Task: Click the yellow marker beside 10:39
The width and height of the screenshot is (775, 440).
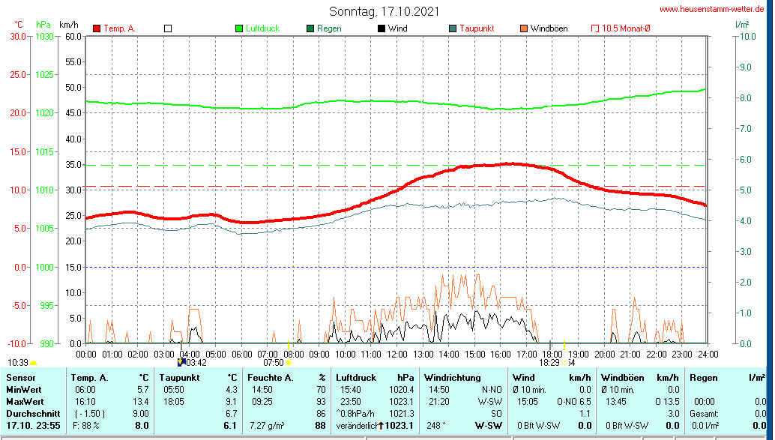Action: click(33, 363)
